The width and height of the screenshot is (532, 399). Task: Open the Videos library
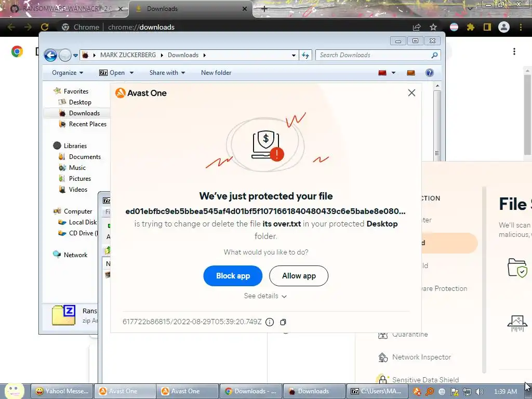[x=73, y=189]
